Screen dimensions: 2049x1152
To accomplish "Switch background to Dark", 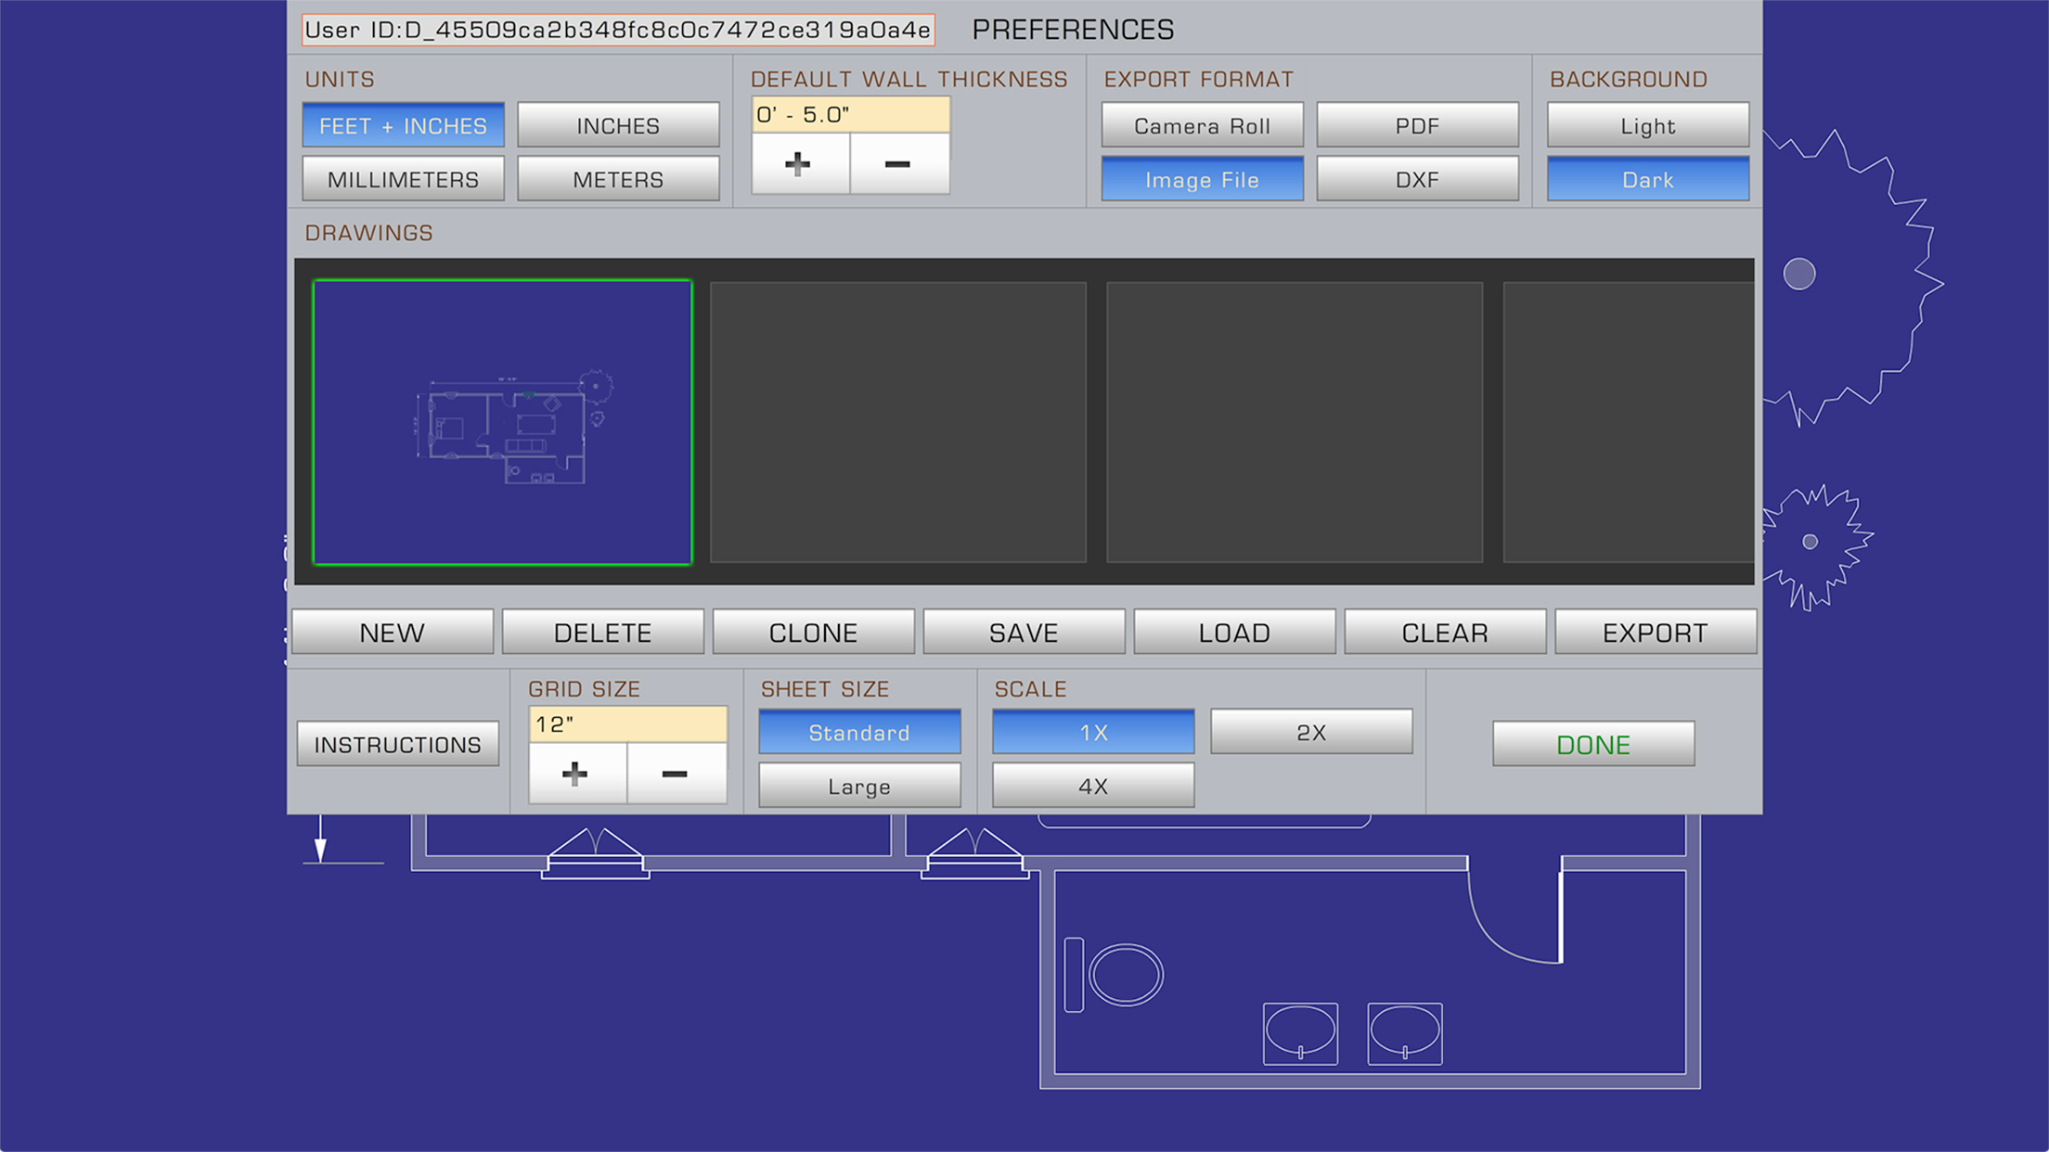I will [1648, 179].
